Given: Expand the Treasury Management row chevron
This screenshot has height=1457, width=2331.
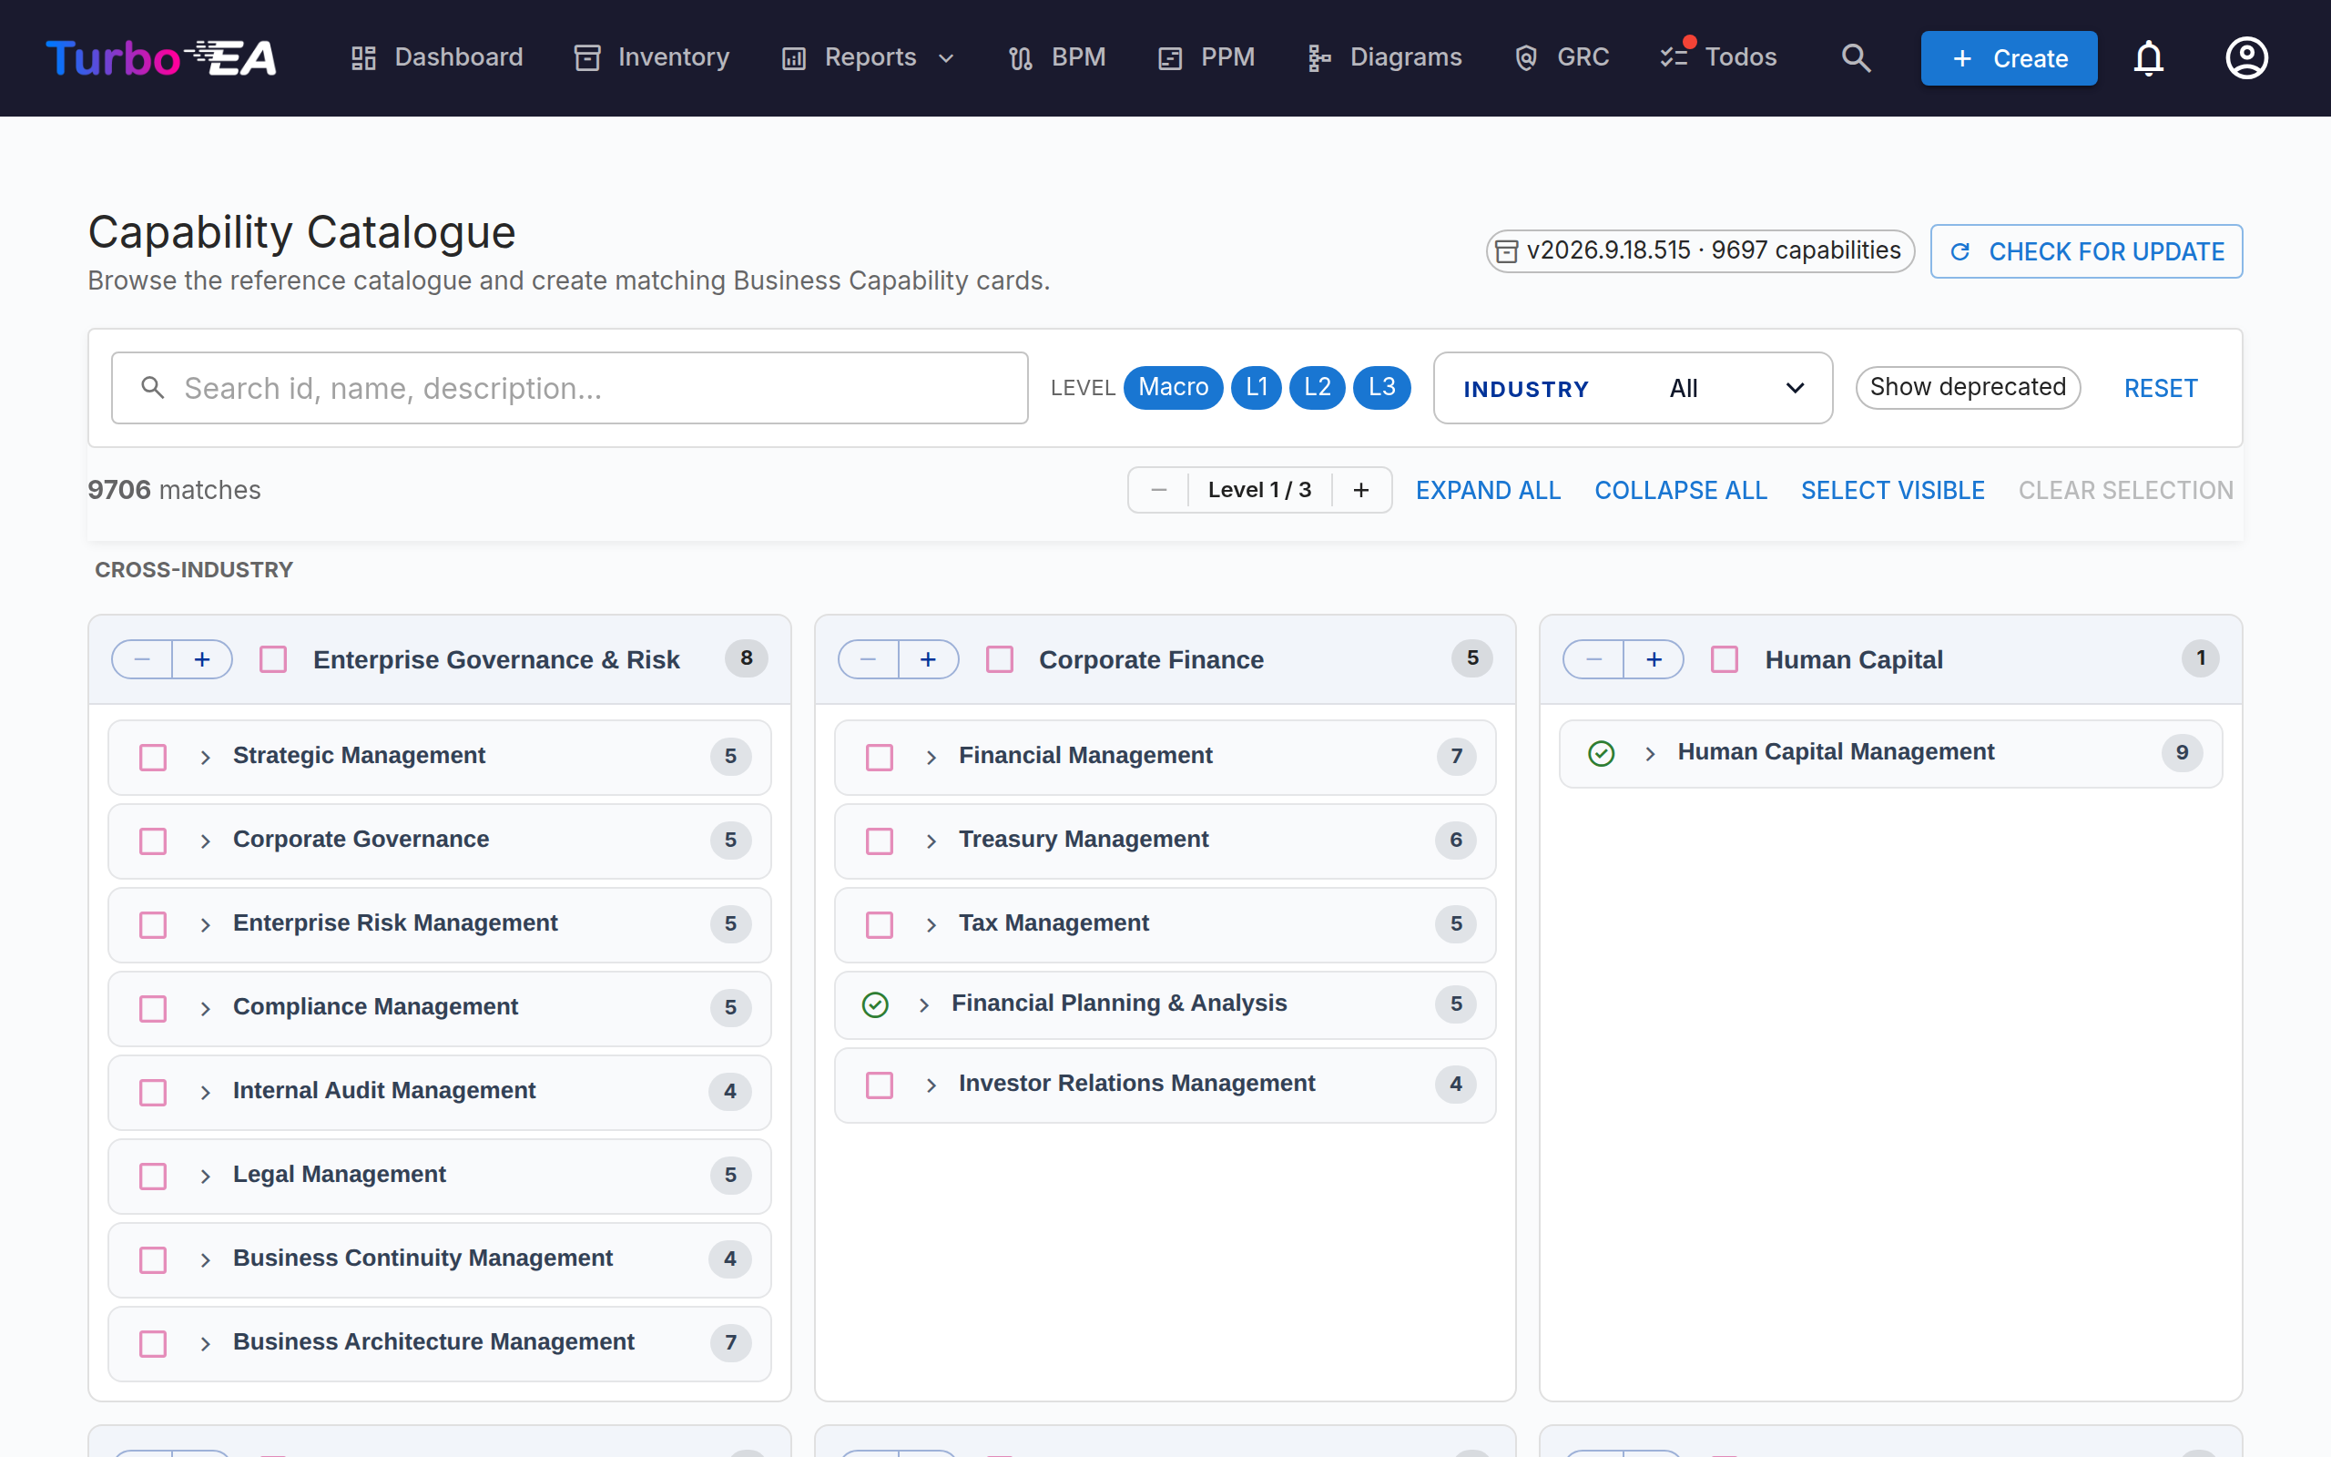Looking at the screenshot, I should pyautogui.click(x=931, y=841).
